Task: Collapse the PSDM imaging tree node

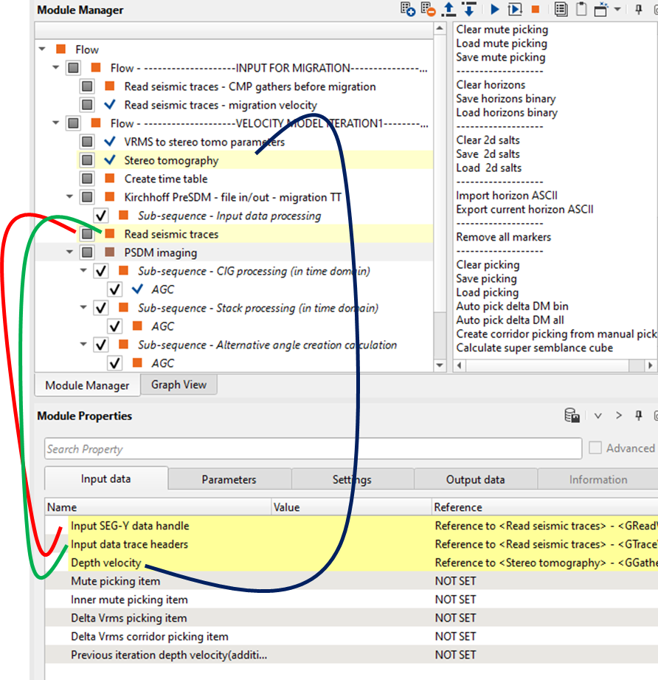Action: tap(71, 253)
